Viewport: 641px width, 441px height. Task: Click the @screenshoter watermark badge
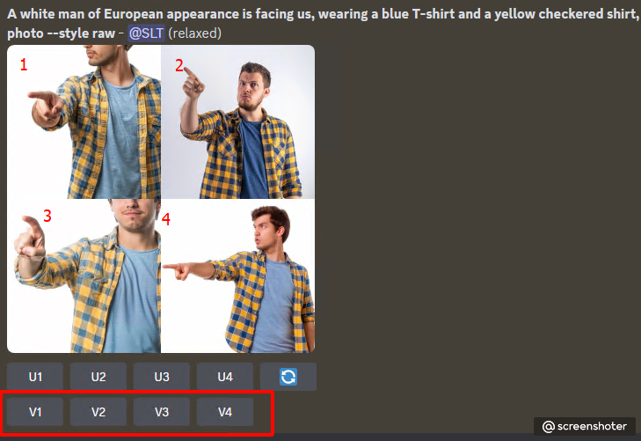coord(585,426)
